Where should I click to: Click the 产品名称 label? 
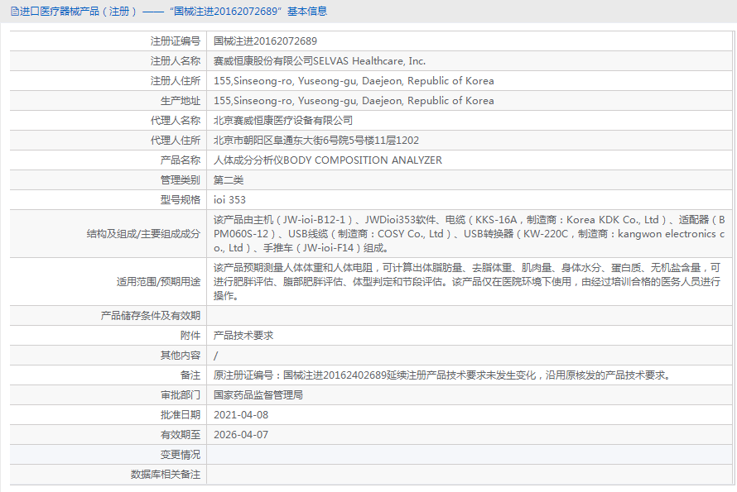tap(181, 160)
